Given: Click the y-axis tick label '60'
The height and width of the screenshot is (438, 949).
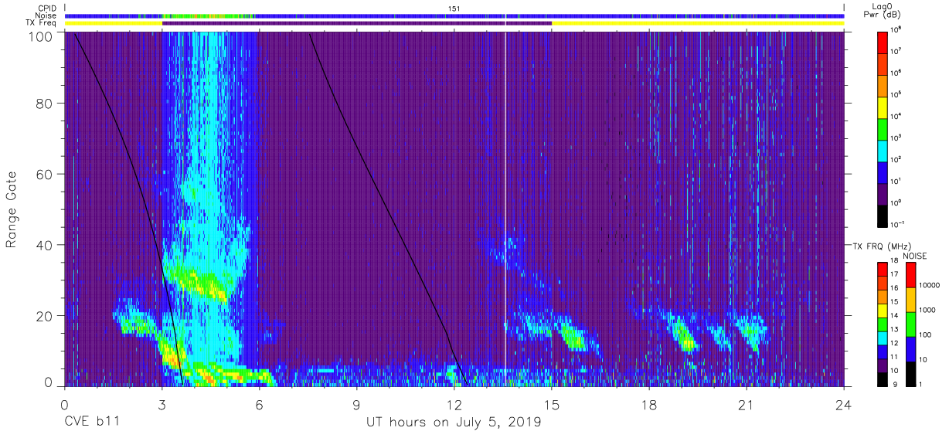Looking at the screenshot, I should pos(44,175).
